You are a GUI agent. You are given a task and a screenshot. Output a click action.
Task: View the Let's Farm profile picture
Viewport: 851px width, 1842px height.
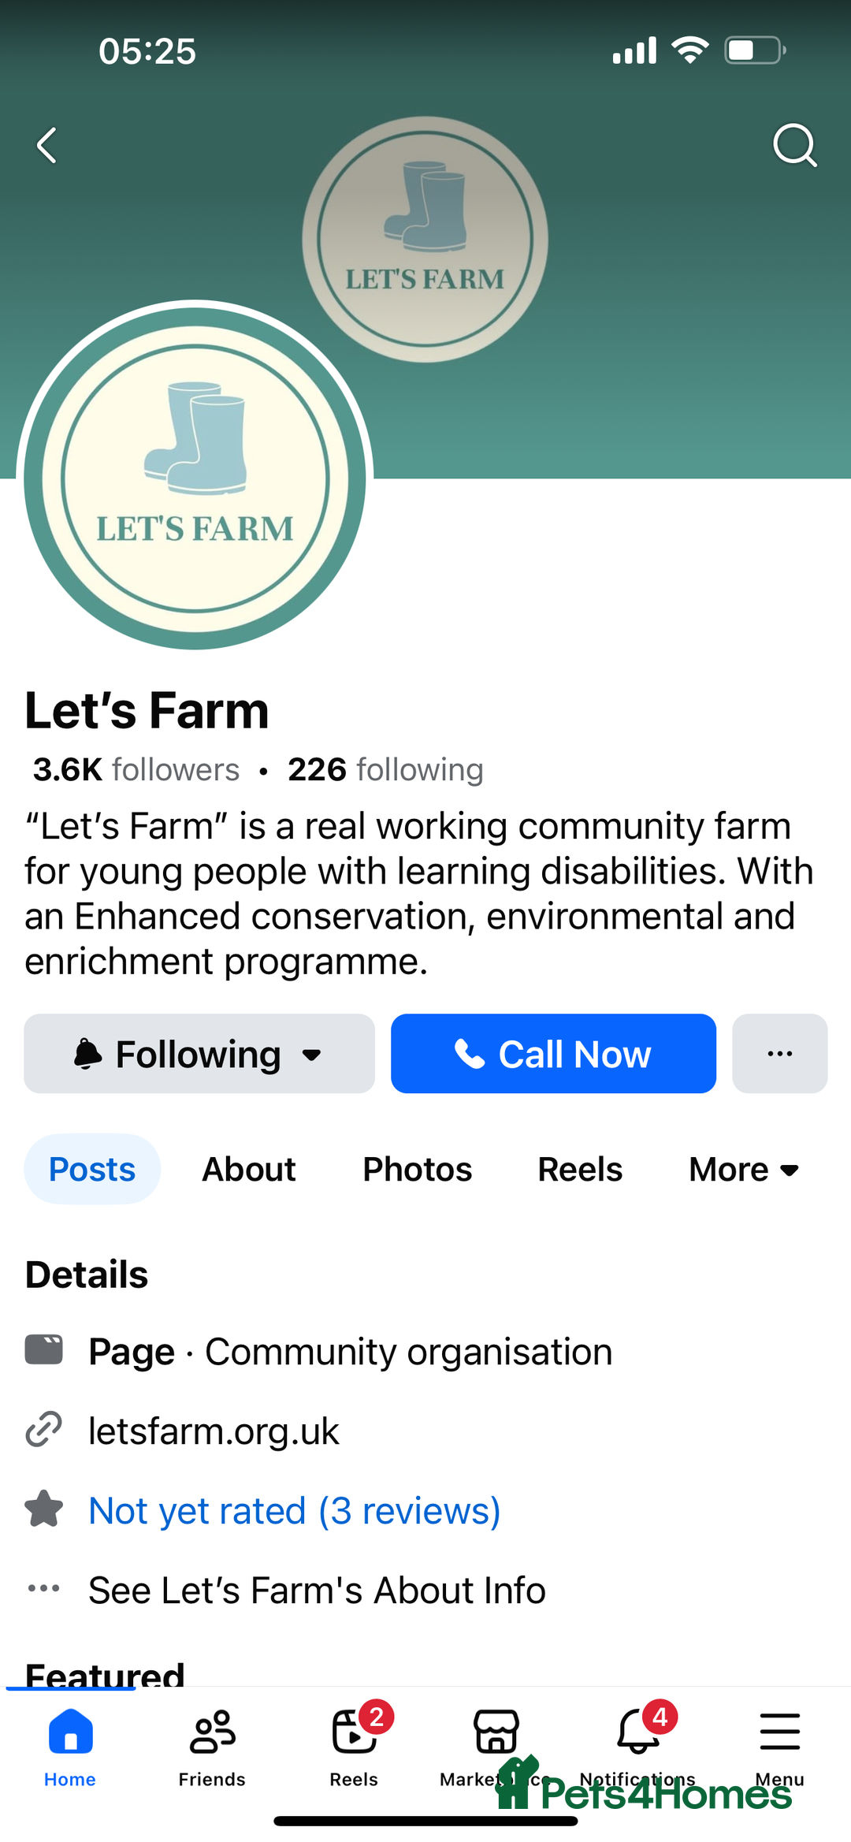[195, 477]
